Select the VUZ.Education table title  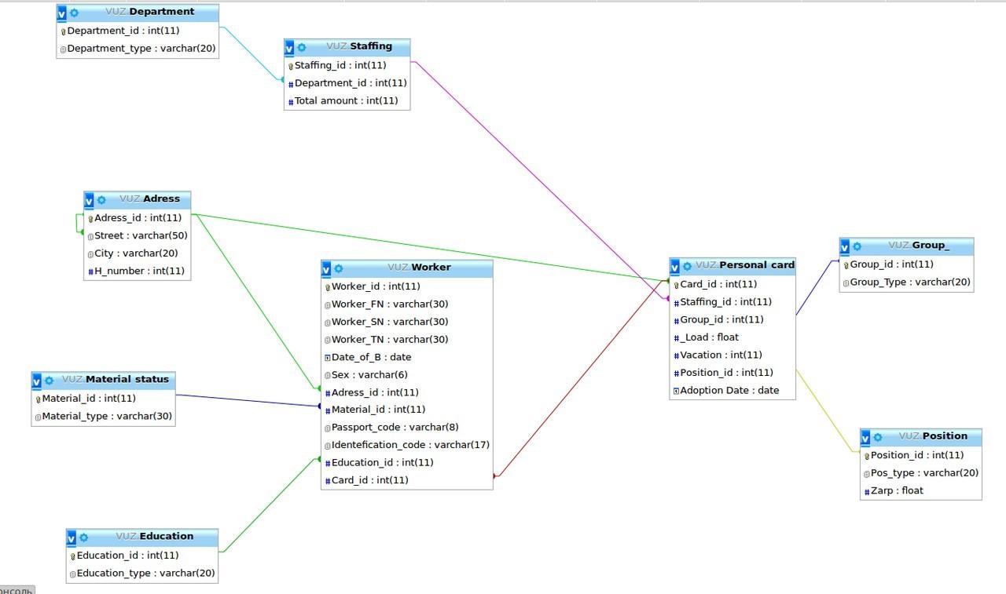pyautogui.click(x=154, y=537)
